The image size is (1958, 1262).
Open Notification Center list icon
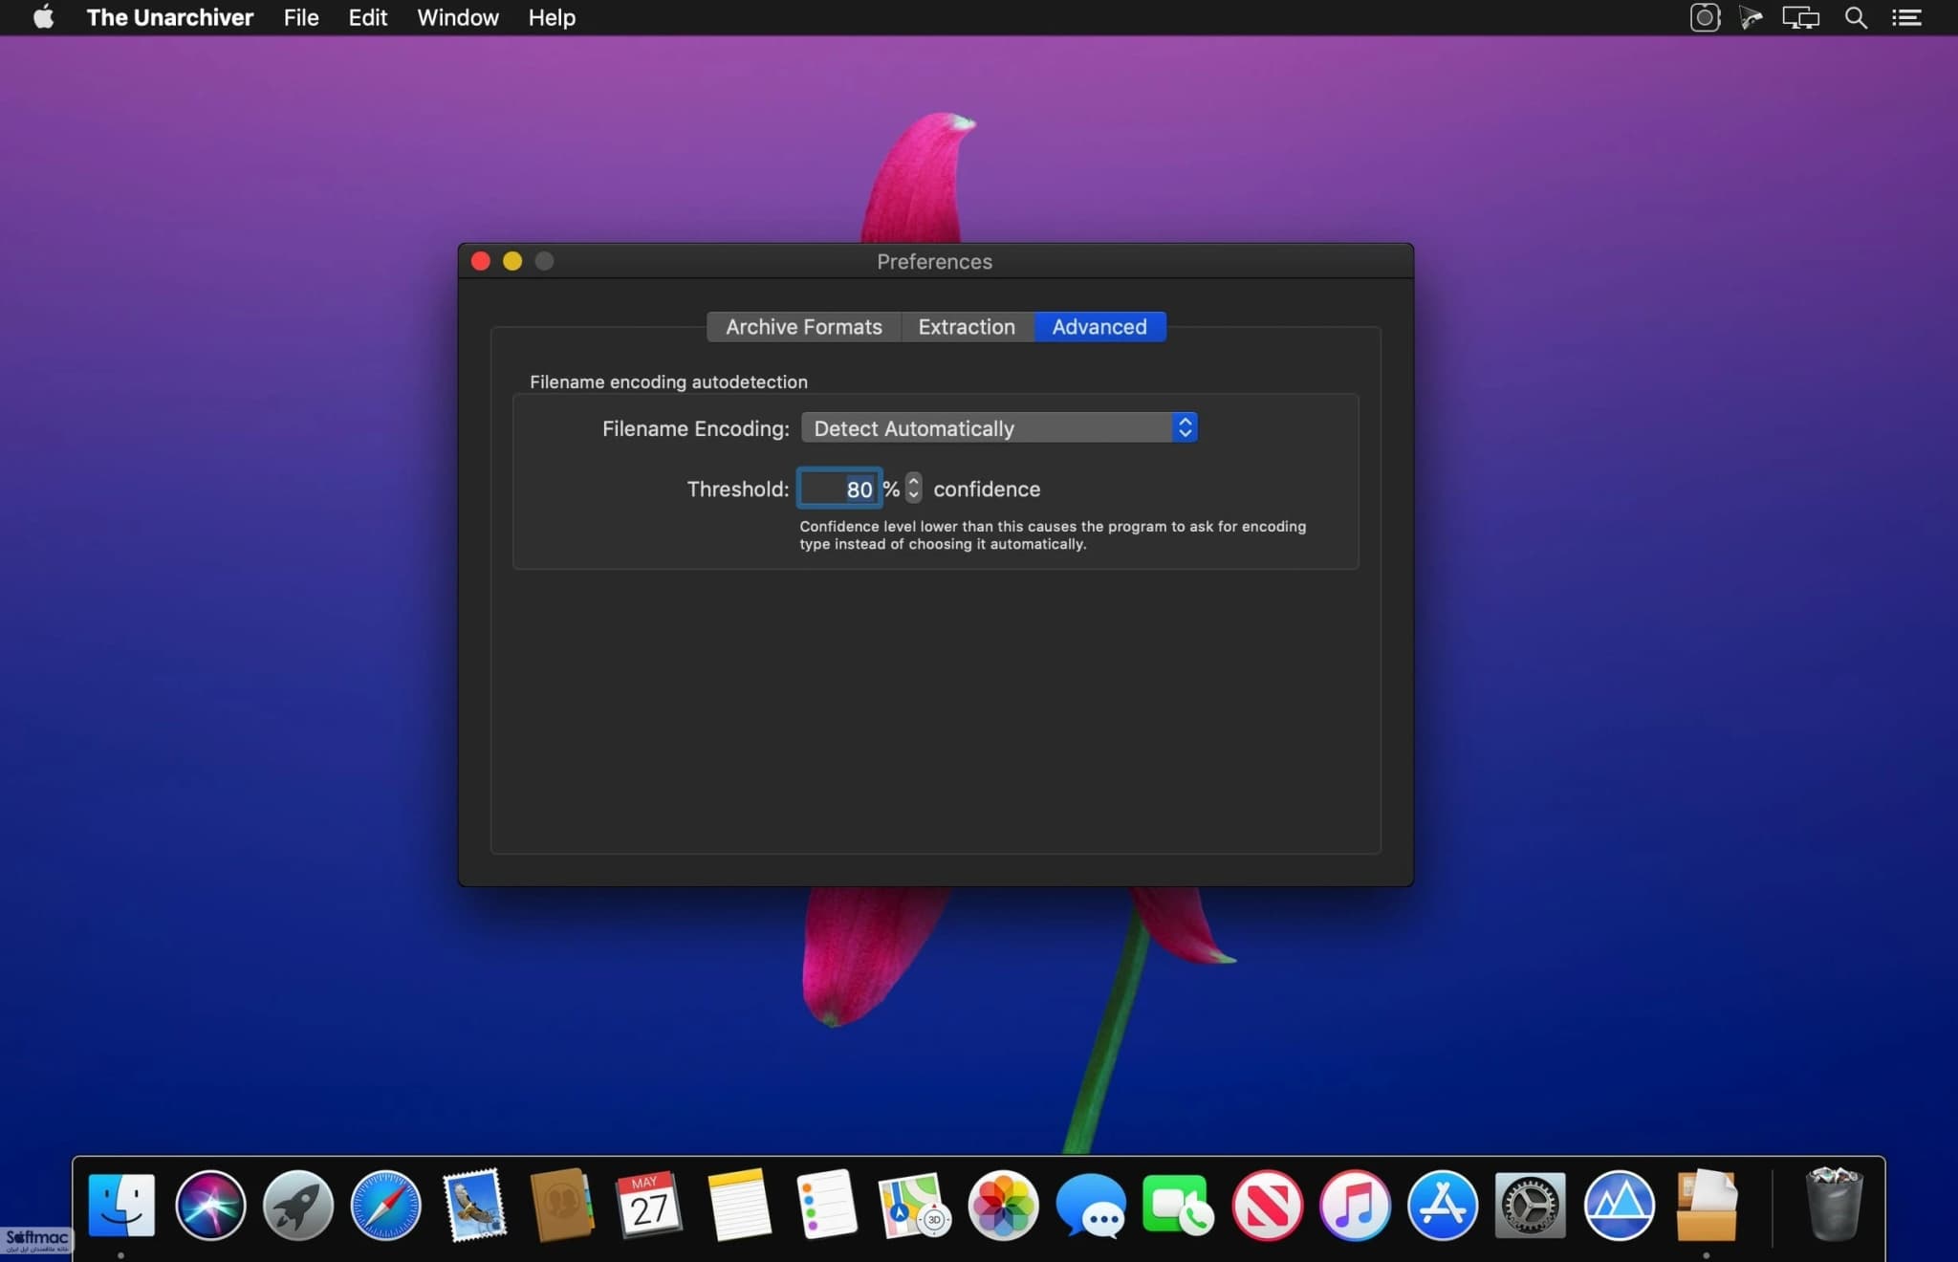(1906, 17)
